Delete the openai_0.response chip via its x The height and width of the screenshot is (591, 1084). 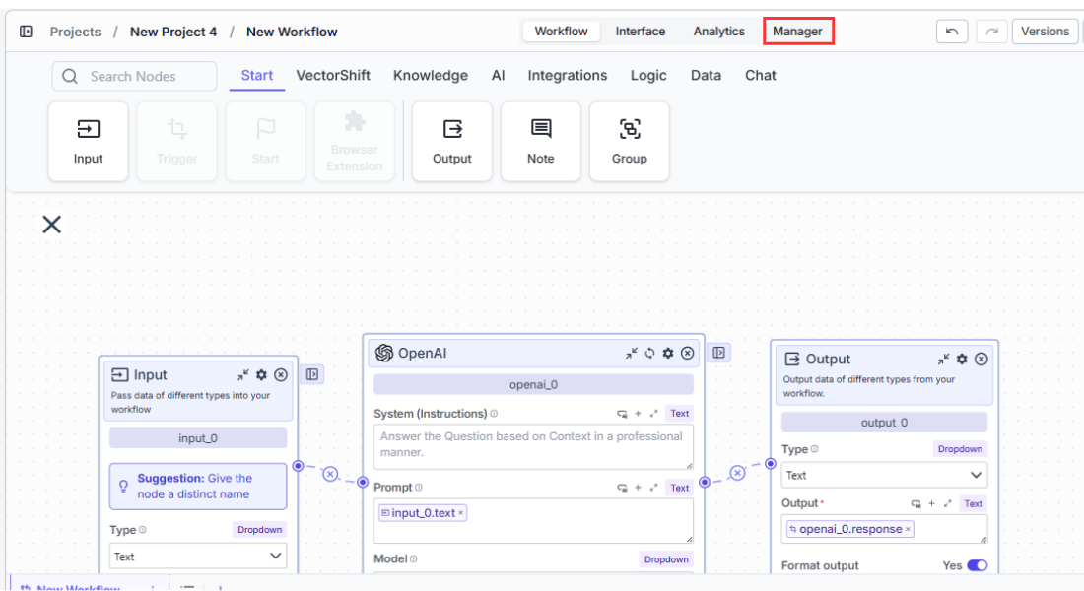(909, 529)
